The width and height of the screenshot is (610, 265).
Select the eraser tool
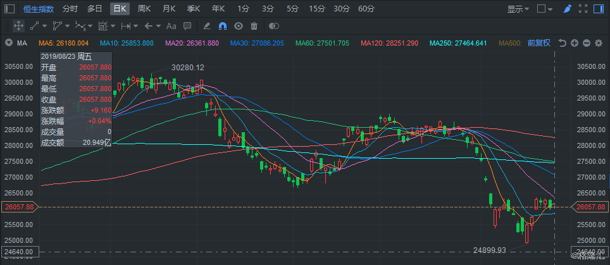(x=207, y=26)
